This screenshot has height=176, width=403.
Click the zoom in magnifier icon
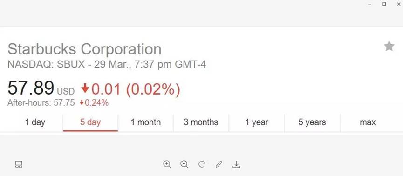[167, 164]
